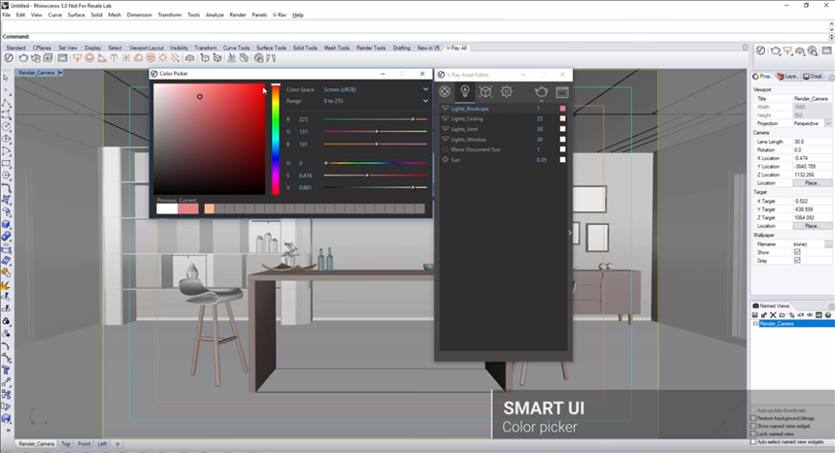Screen dimensions: 835x453
Task: Expand the Color Space dropdown
Action: 425,90
